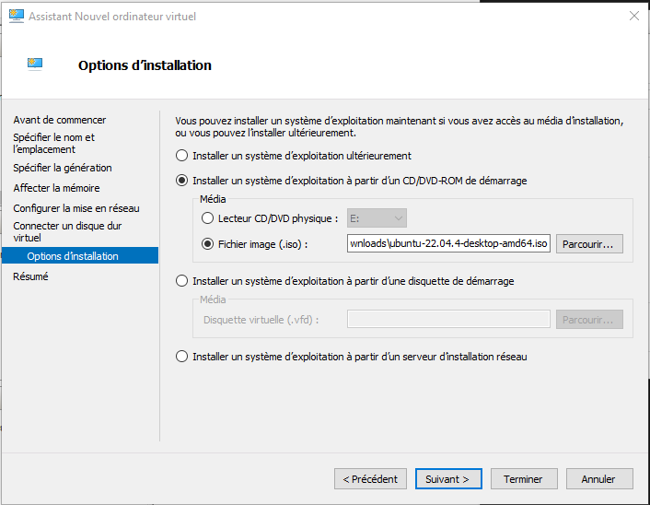Select 'Installer un système d'exploitation ultérieurement' option
650x505 pixels.
(181, 156)
